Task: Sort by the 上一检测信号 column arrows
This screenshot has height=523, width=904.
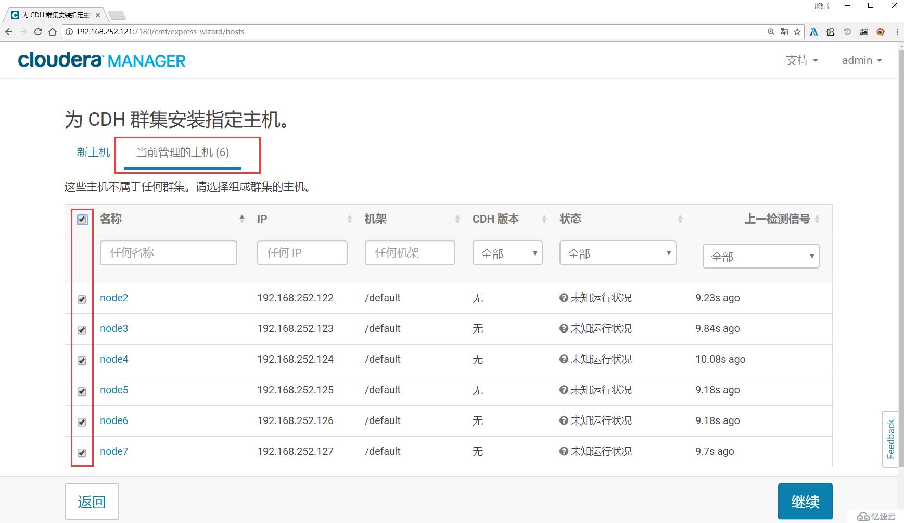Action: 817,219
